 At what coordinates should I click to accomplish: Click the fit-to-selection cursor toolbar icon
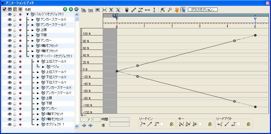(118, 10)
